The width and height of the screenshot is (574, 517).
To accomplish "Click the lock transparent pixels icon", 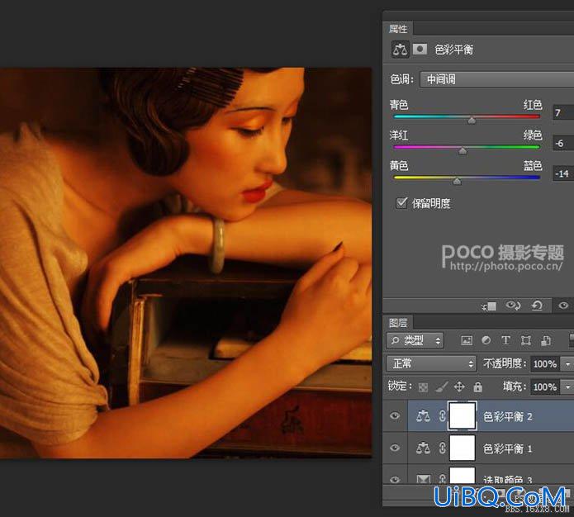I will [423, 387].
